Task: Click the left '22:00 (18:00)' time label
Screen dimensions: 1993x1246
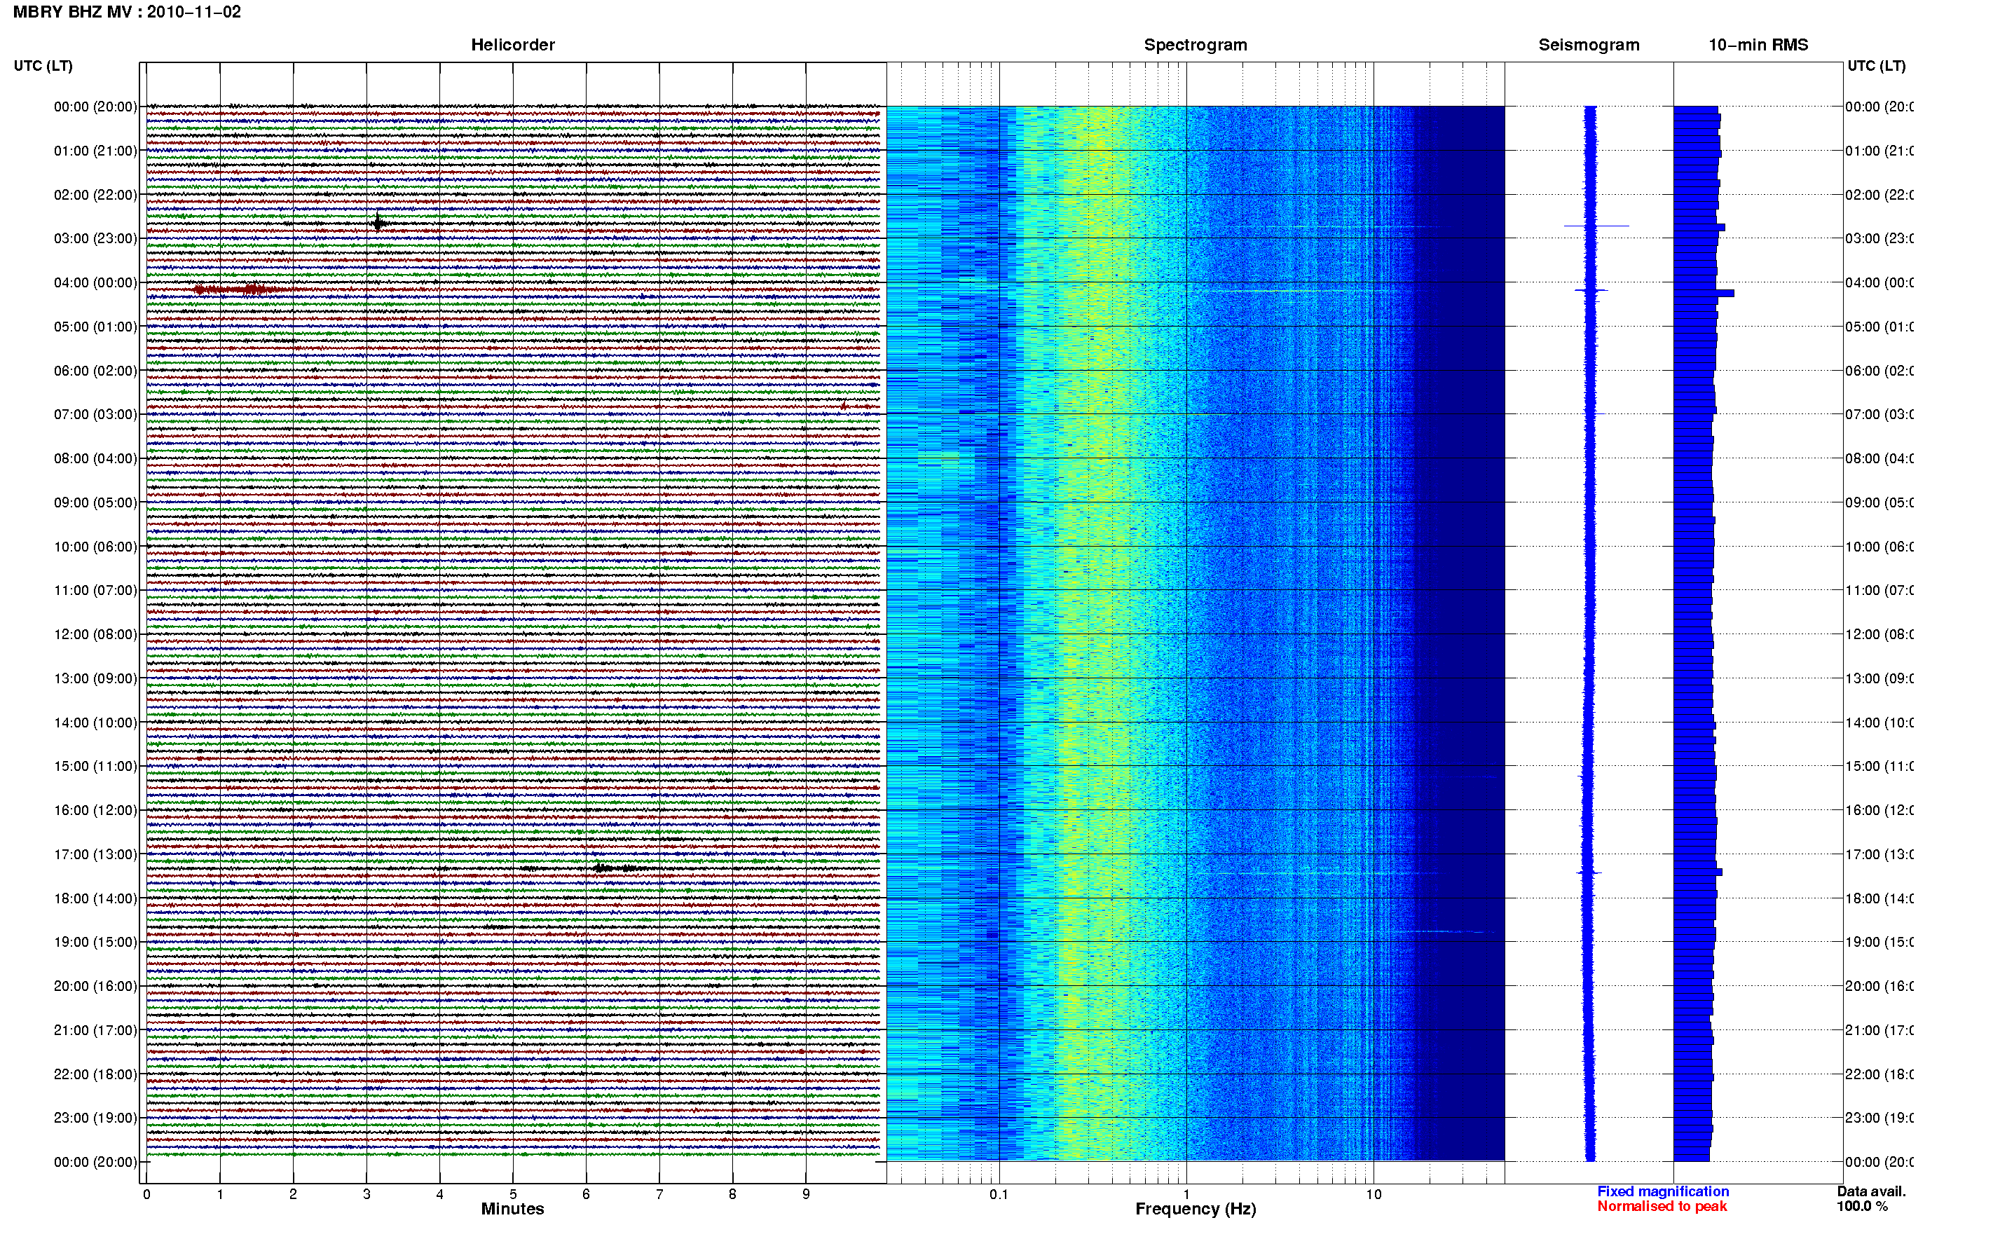Action: point(95,1074)
